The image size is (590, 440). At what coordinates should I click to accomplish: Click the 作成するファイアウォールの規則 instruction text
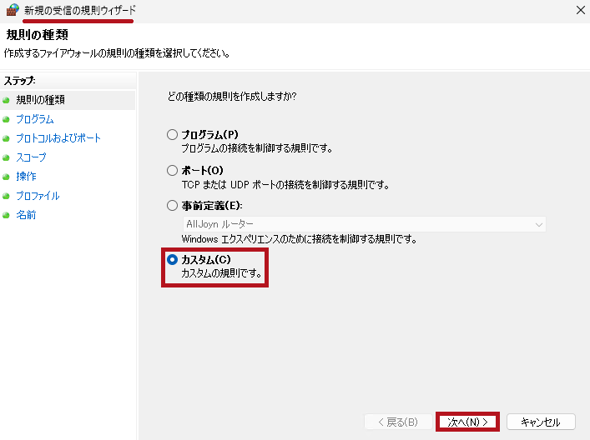point(117,53)
